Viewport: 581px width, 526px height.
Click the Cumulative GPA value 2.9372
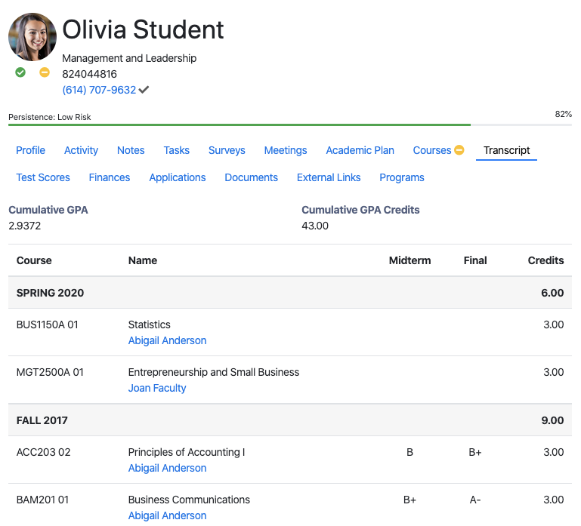coord(24,226)
